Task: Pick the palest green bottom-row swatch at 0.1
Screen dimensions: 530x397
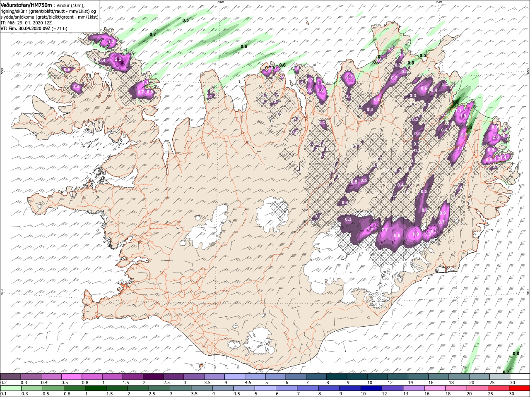Action: (x=11, y=388)
